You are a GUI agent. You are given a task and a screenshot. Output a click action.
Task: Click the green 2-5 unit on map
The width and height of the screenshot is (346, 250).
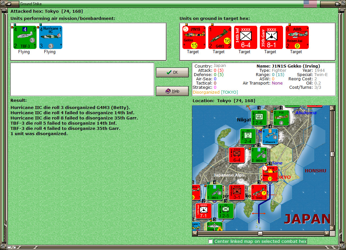point(226,211)
